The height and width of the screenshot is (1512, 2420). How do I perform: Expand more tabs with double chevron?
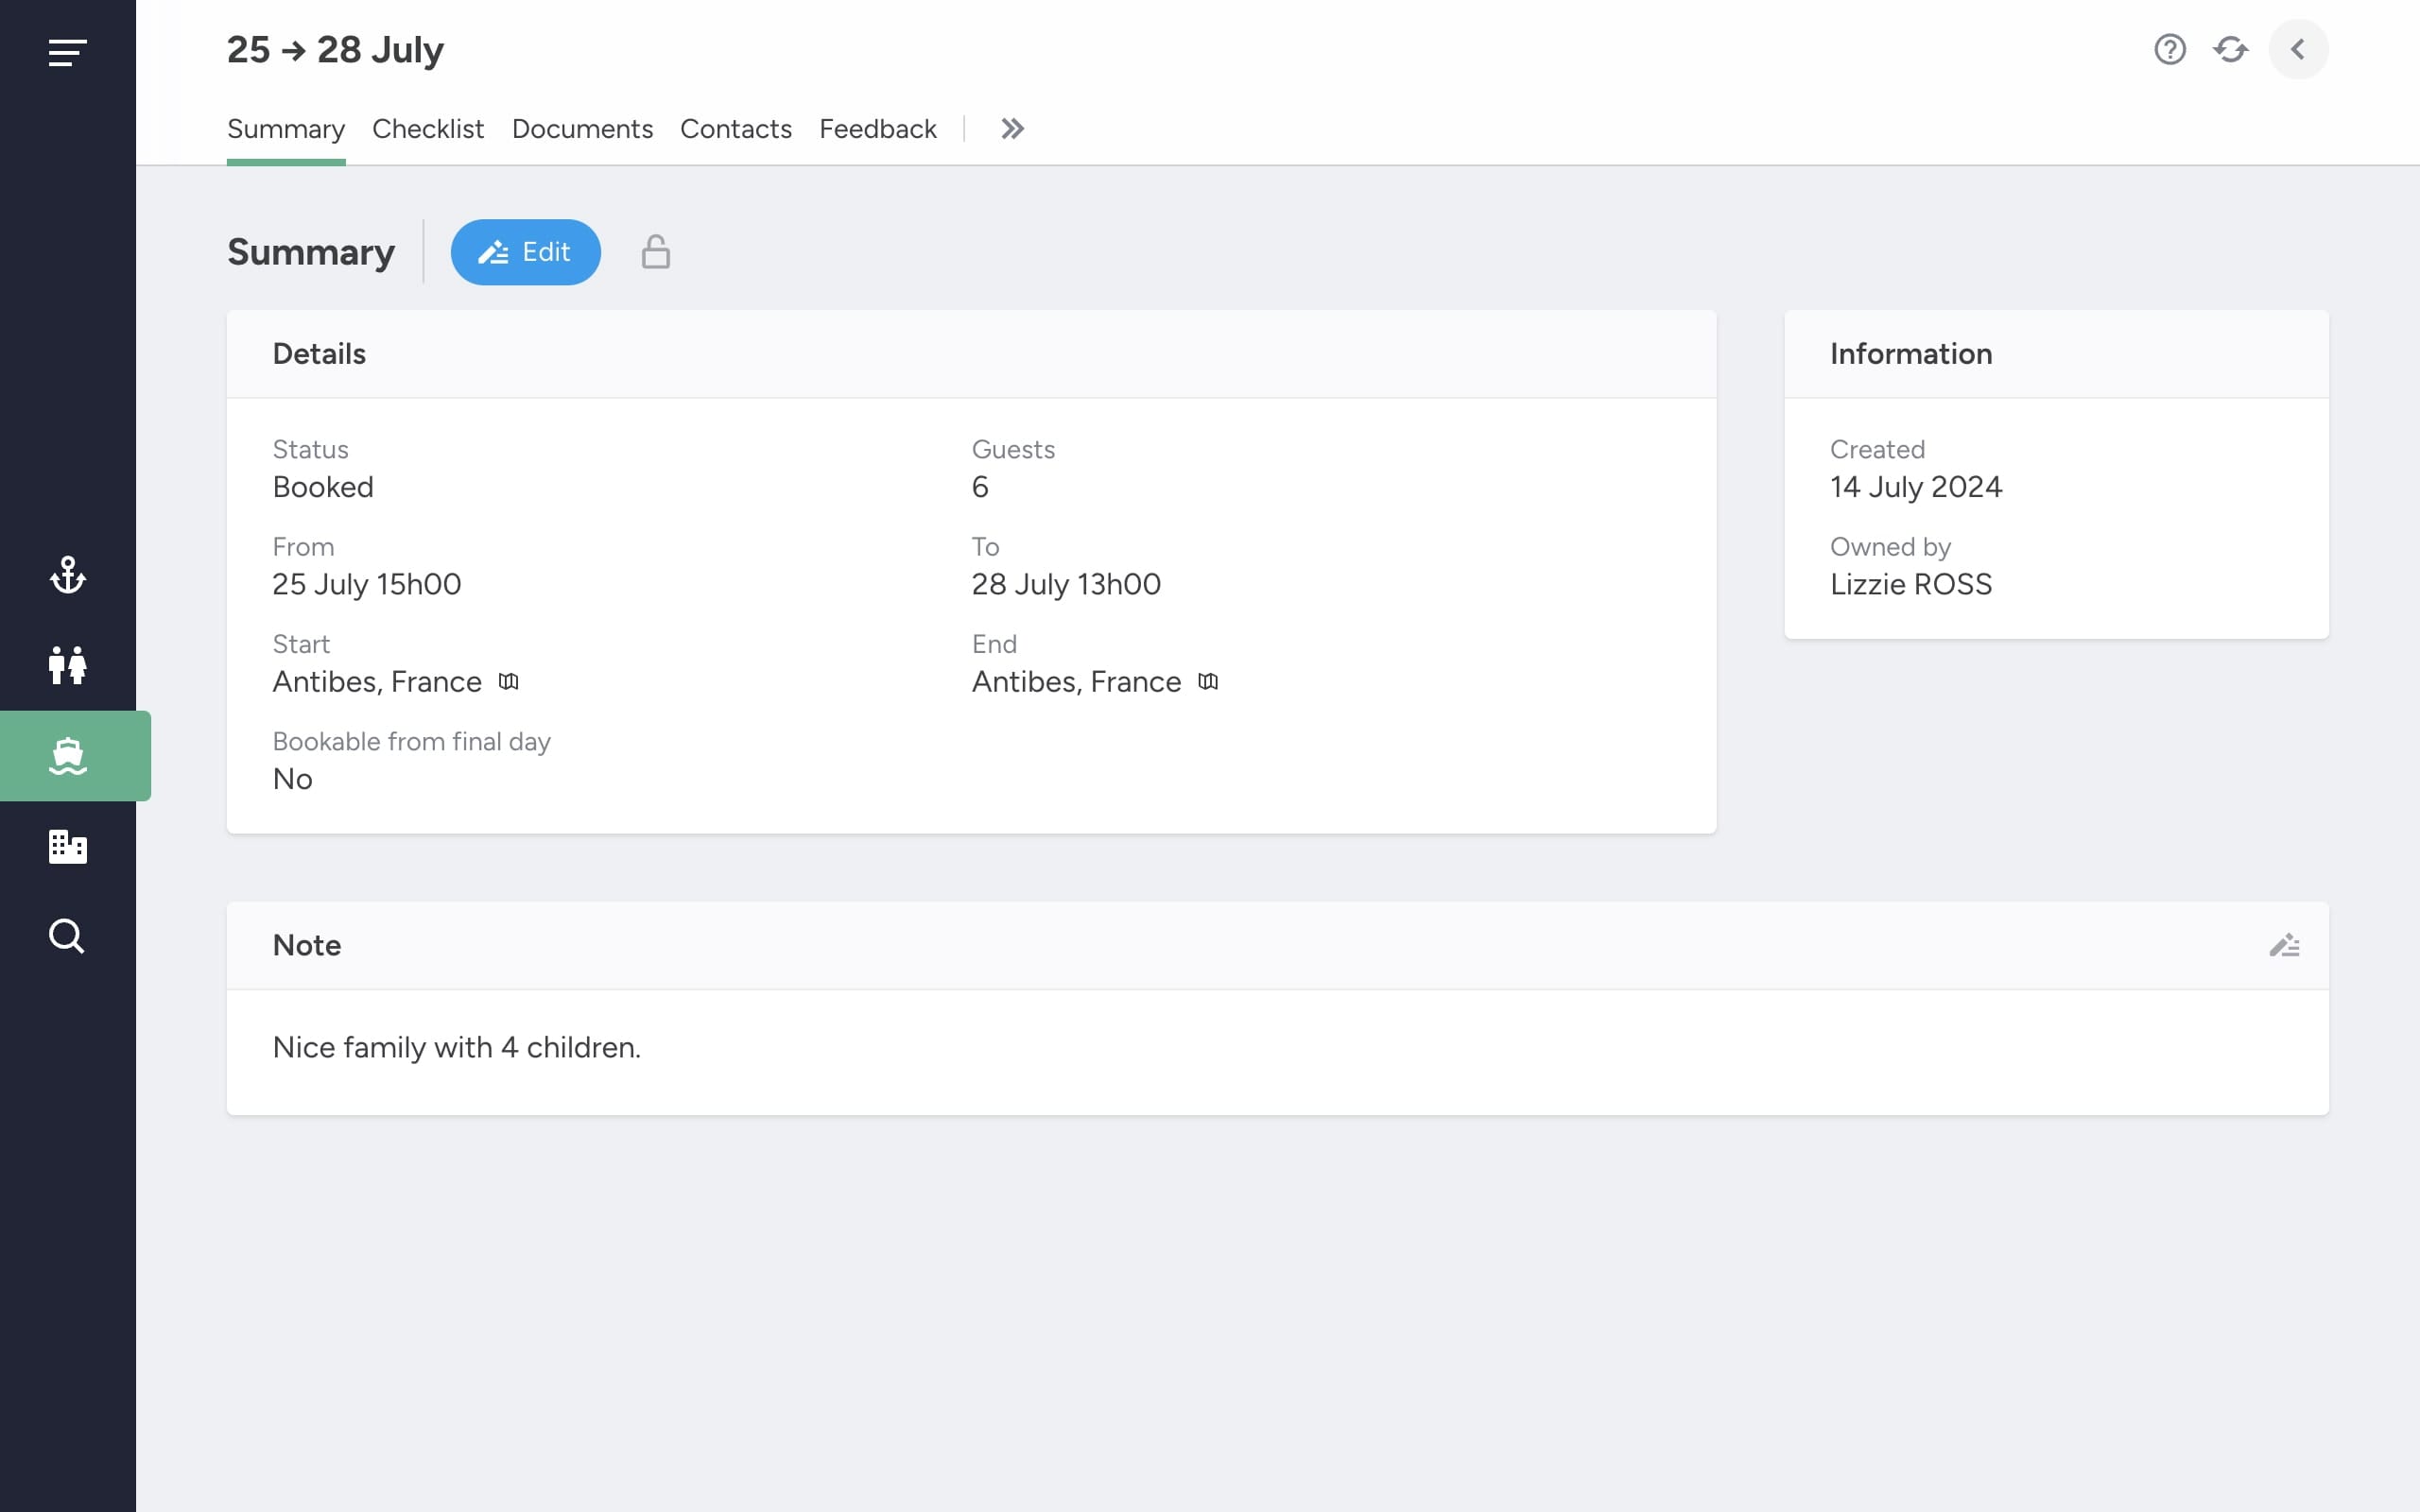(1012, 129)
